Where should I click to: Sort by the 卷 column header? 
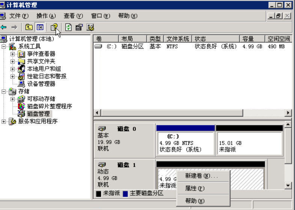click(106, 39)
